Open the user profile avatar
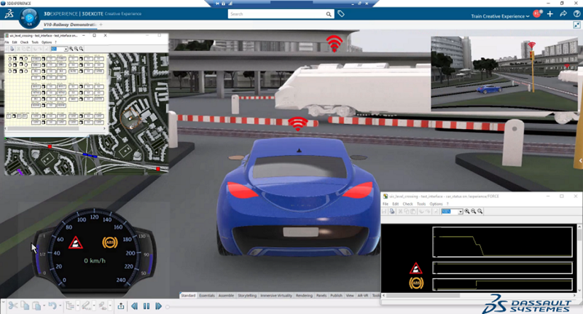 (x=537, y=14)
